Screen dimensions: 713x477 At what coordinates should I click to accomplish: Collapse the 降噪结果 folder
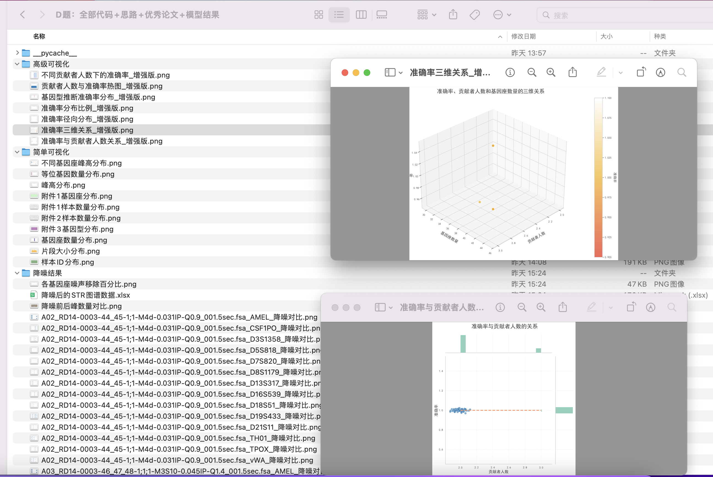pyautogui.click(x=17, y=273)
